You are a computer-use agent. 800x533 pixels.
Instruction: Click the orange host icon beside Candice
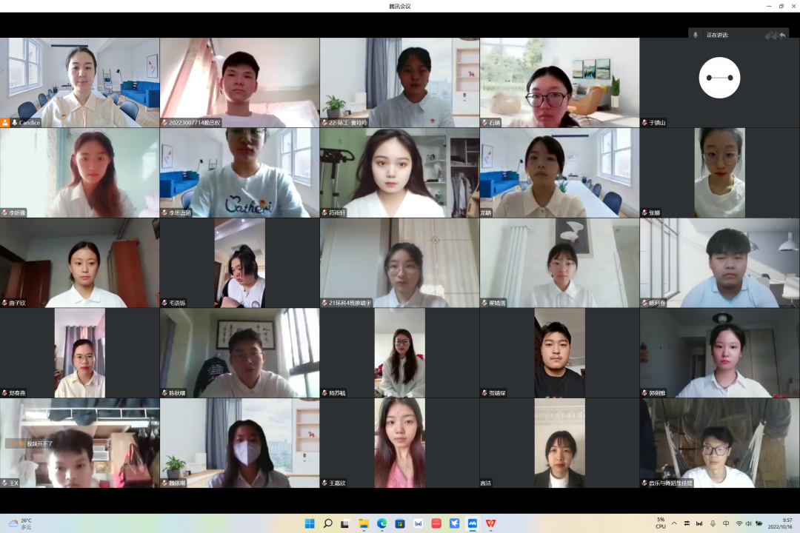[x=5, y=123]
